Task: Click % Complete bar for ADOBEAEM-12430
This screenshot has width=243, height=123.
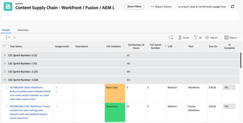Action: (x=229, y=87)
